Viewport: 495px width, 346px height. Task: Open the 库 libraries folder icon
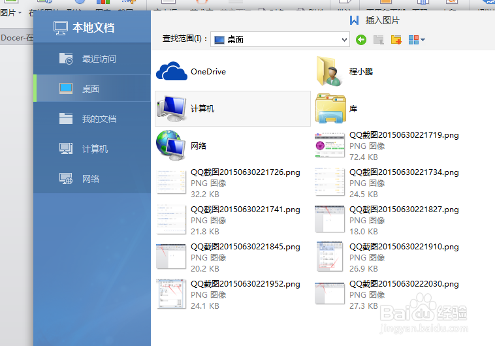[x=330, y=108]
